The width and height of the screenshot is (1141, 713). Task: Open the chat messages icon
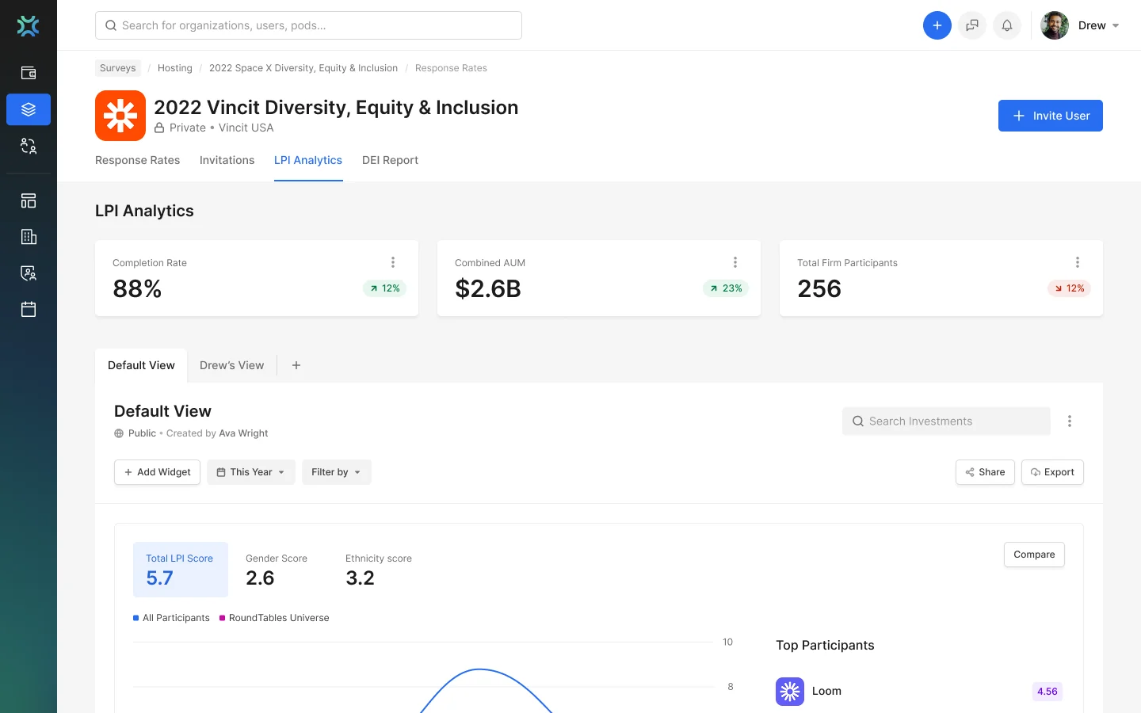click(972, 25)
